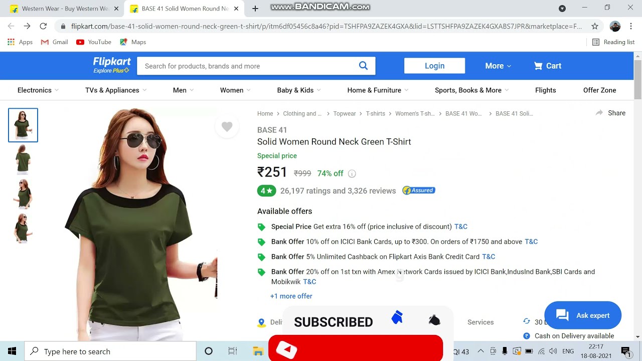Screen dimensions: 642x361
Task: Open File Explorer from taskbar
Action: pos(258,351)
